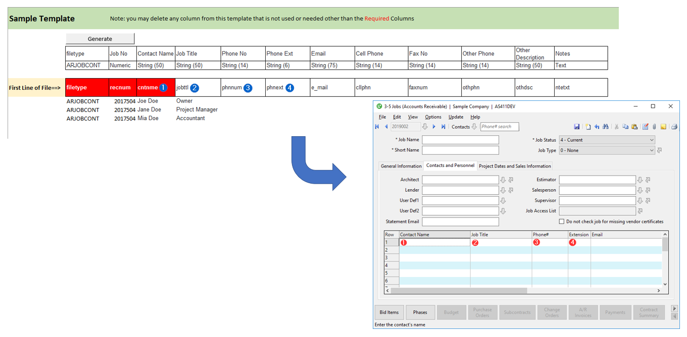This screenshot has width=687, height=337.
Task: Click the Undo arrow icon
Action: click(597, 127)
